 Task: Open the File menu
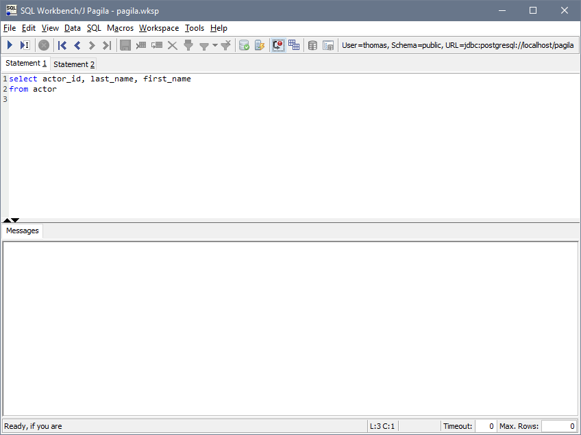click(x=10, y=28)
